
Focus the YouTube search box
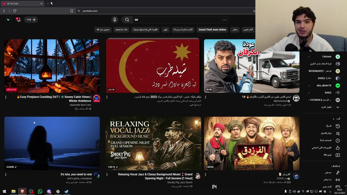(x=181, y=19)
